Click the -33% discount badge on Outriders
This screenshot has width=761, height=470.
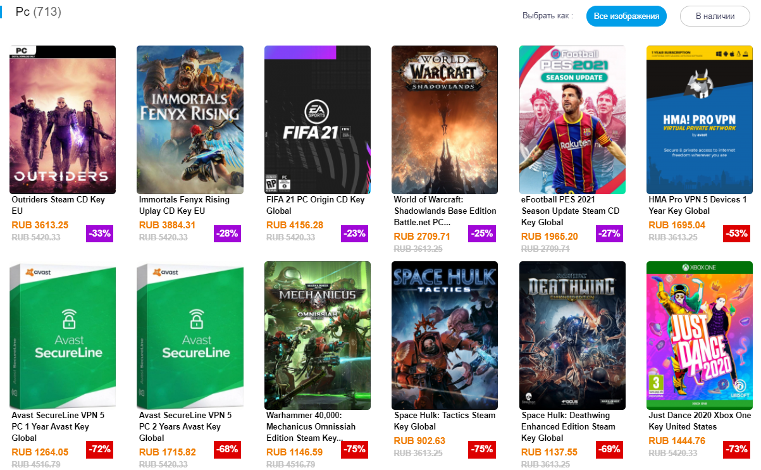(99, 233)
